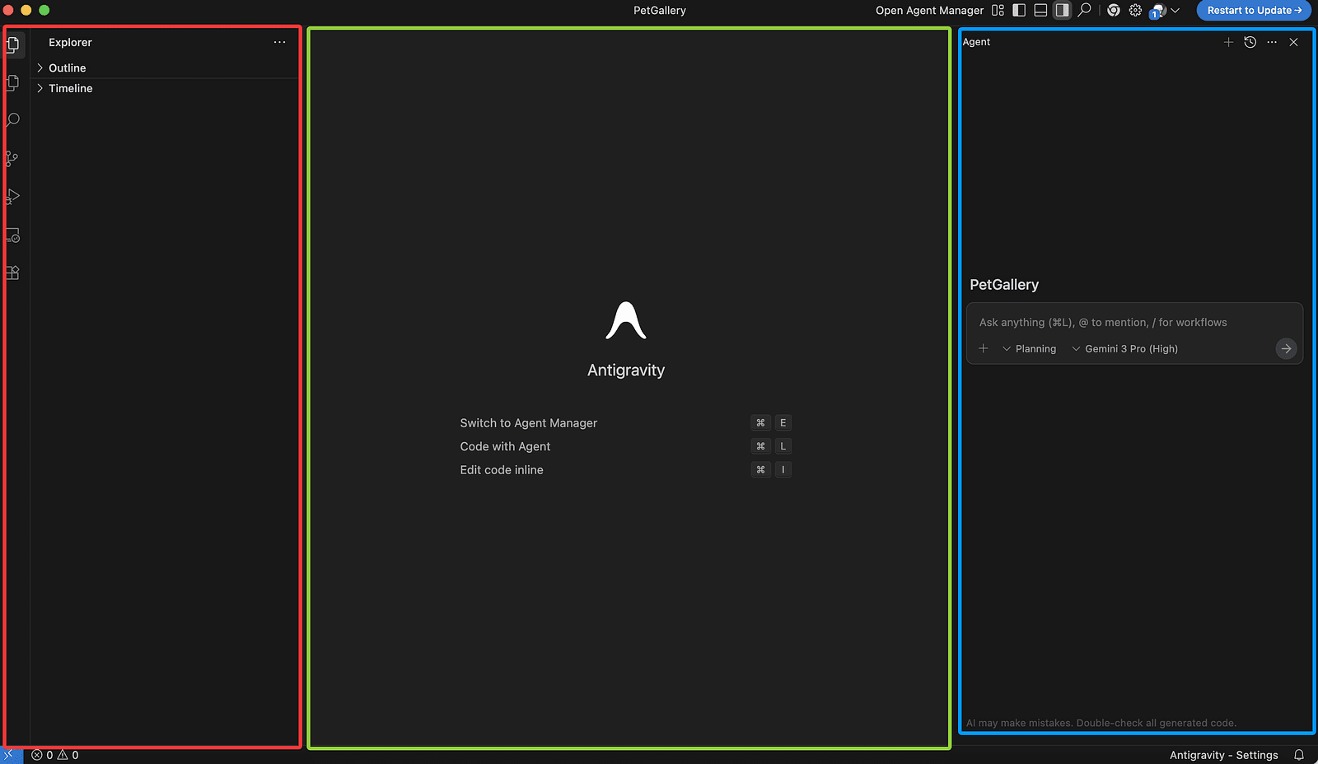The width and height of the screenshot is (1318, 764).
Task: Open the Run and Debug view
Action: coord(12,197)
